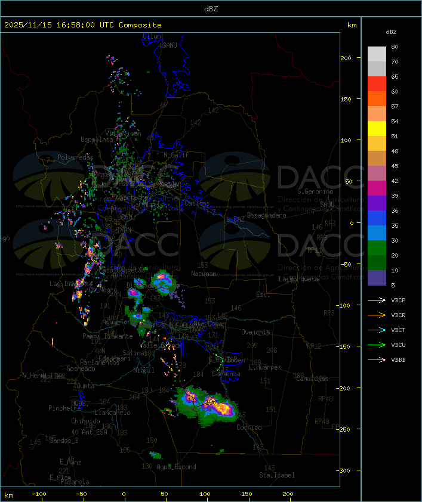Click the -300 tick on the right vertical axis
422x502 pixels.
click(x=344, y=470)
